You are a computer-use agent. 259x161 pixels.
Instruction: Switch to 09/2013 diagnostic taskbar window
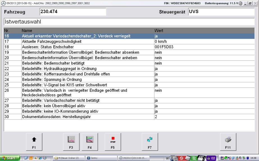(x=133, y=158)
